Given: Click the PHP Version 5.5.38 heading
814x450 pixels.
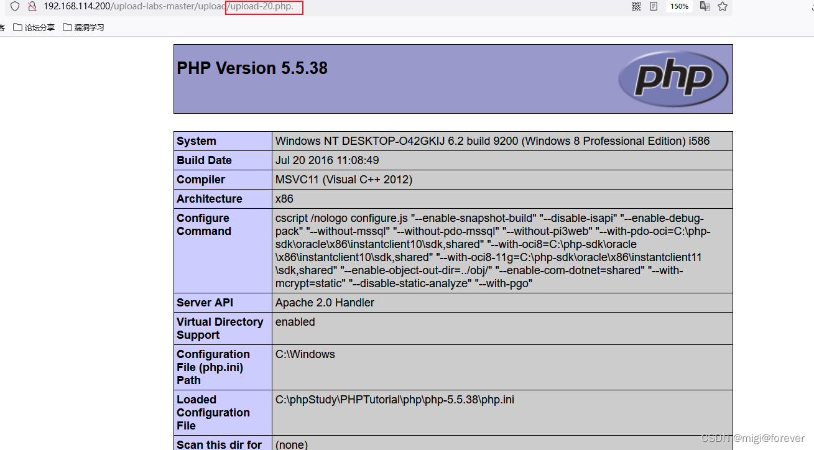Looking at the screenshot, I should click(x=252, y=68).
